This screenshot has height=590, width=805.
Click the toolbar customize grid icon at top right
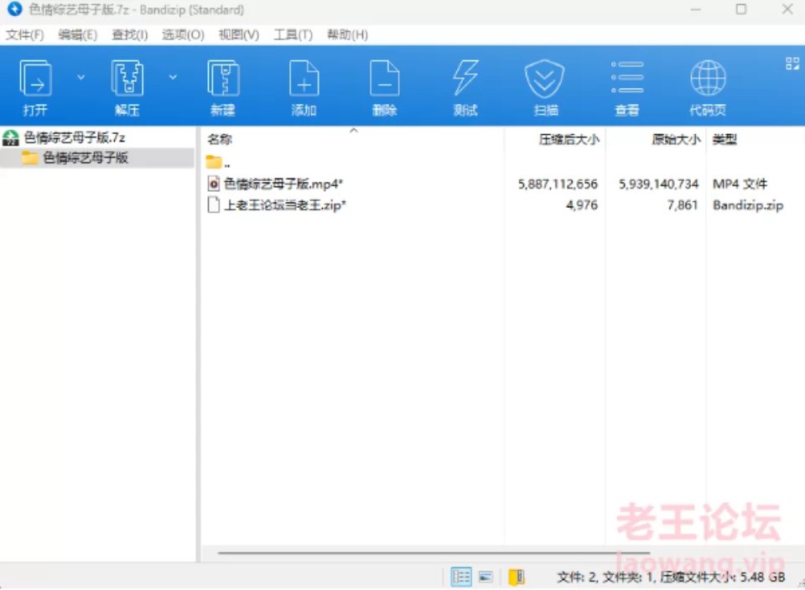click(x=792, y=64)
